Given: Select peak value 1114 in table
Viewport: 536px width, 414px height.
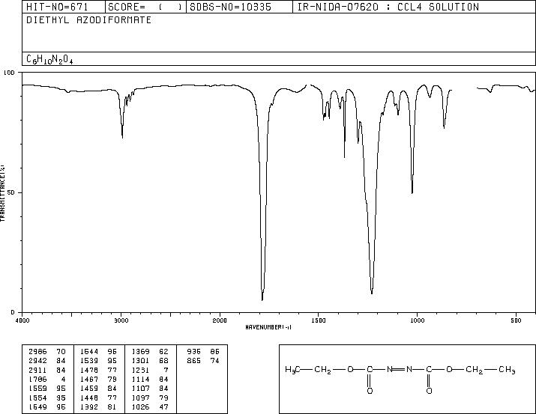Looking at the screenshot, I should [x=140, y=379].
